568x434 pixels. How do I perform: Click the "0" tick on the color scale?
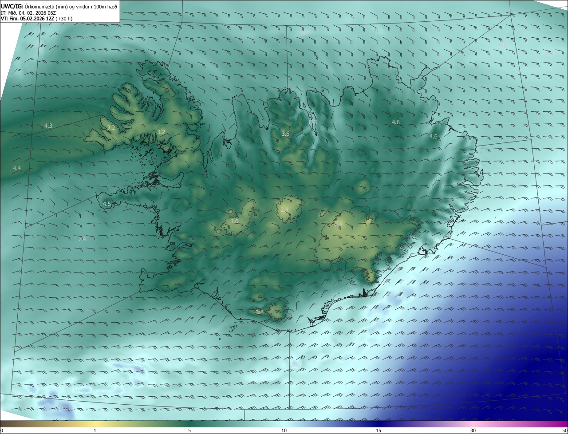click(2, 430)
